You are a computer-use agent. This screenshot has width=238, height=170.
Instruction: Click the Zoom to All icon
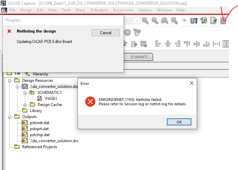(174, 21)
